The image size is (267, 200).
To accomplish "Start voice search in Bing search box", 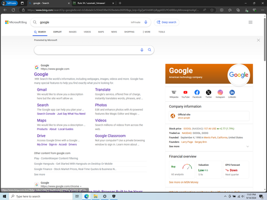I will tap(146, 22).
